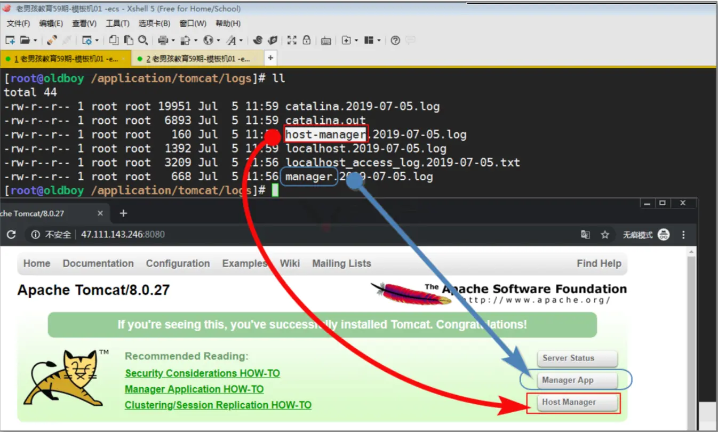Expand the encoding globe dropdown arrow

[x=218, y=41]
